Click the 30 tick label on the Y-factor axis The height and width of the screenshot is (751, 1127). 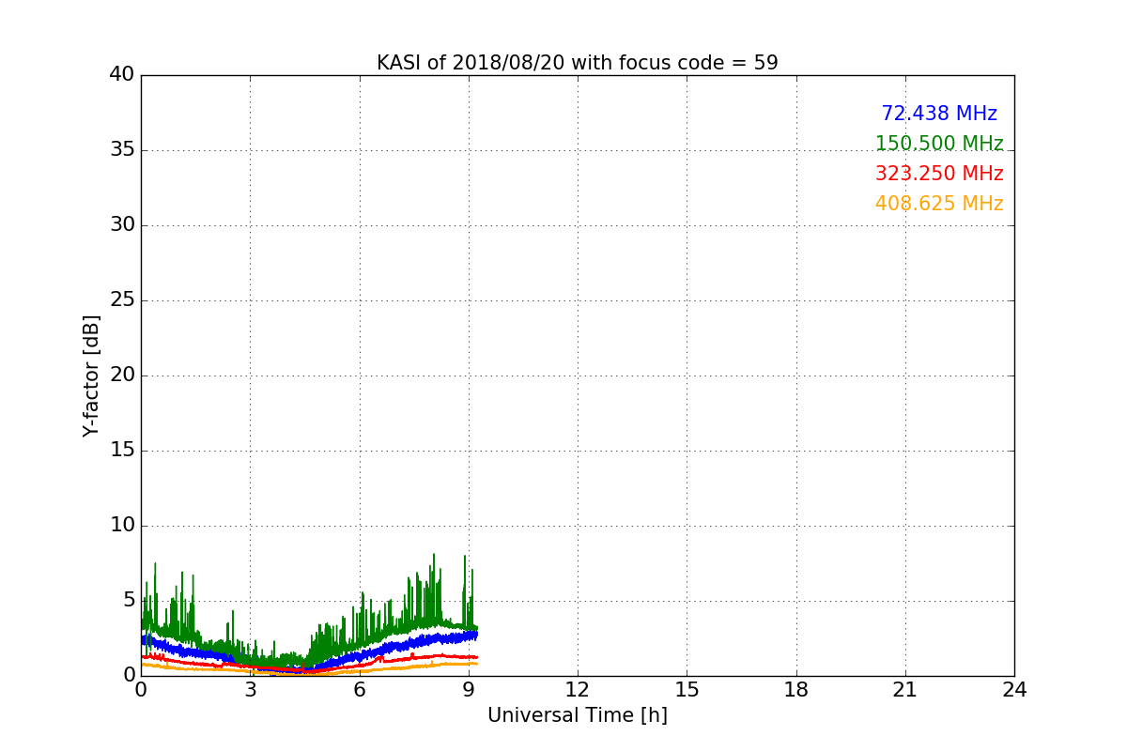click(x=122, y=225)
